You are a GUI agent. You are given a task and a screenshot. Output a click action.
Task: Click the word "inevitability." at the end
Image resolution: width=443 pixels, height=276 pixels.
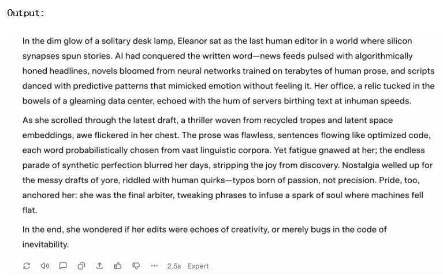click(46, 244)
